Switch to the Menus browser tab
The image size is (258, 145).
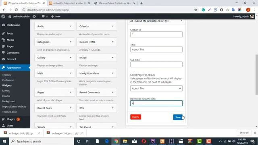[114, 3]
